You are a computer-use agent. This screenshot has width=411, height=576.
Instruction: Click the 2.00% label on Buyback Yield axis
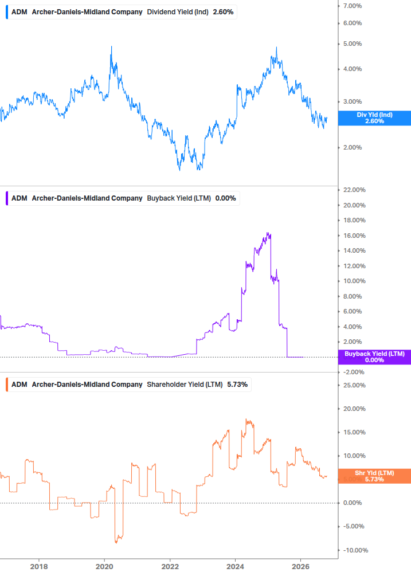coord(353,342)
